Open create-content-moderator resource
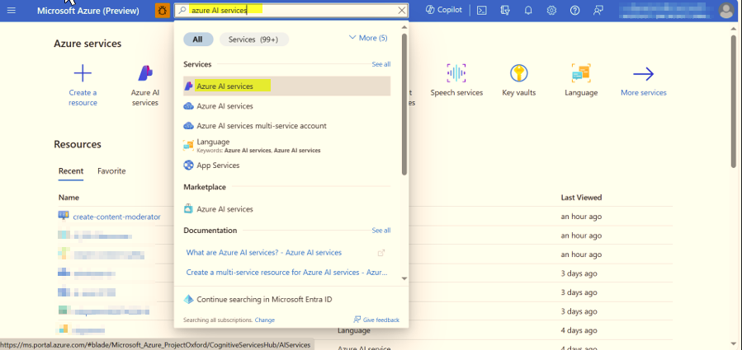The height and width of the screenshot is (350, 742). click(116, 217)
